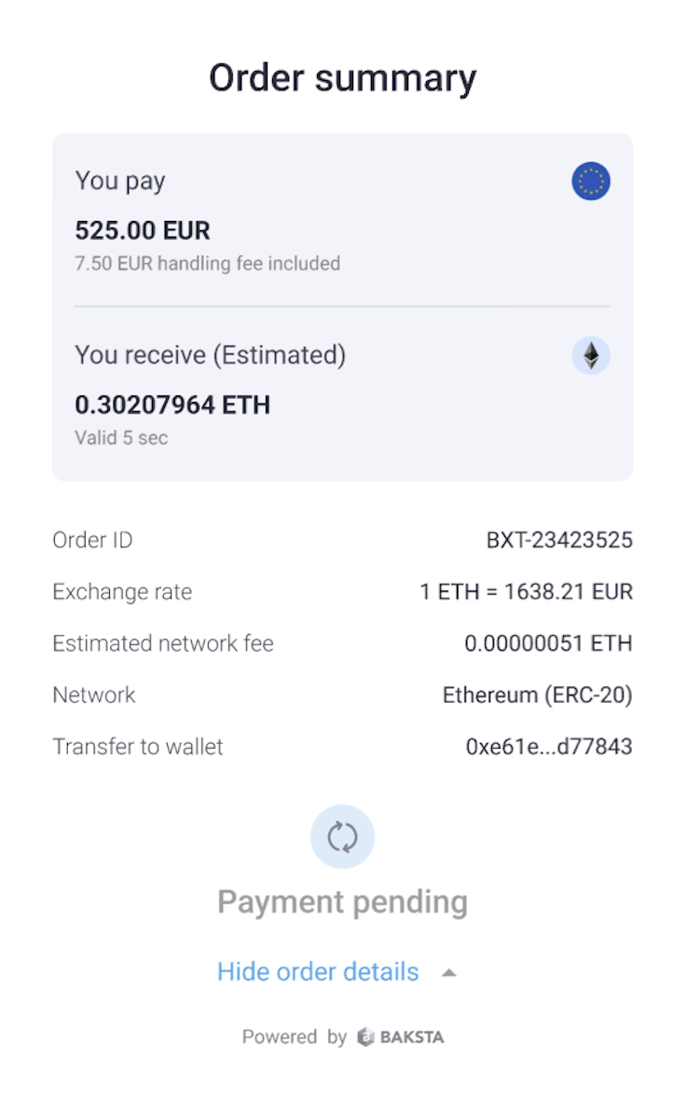Click the estimated network fee value
Screen dimensions: 687x1103
pyautogui.click(x=548, y=643)
